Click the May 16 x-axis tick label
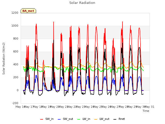This screenshot has height=124, width=165. [20, 107]
